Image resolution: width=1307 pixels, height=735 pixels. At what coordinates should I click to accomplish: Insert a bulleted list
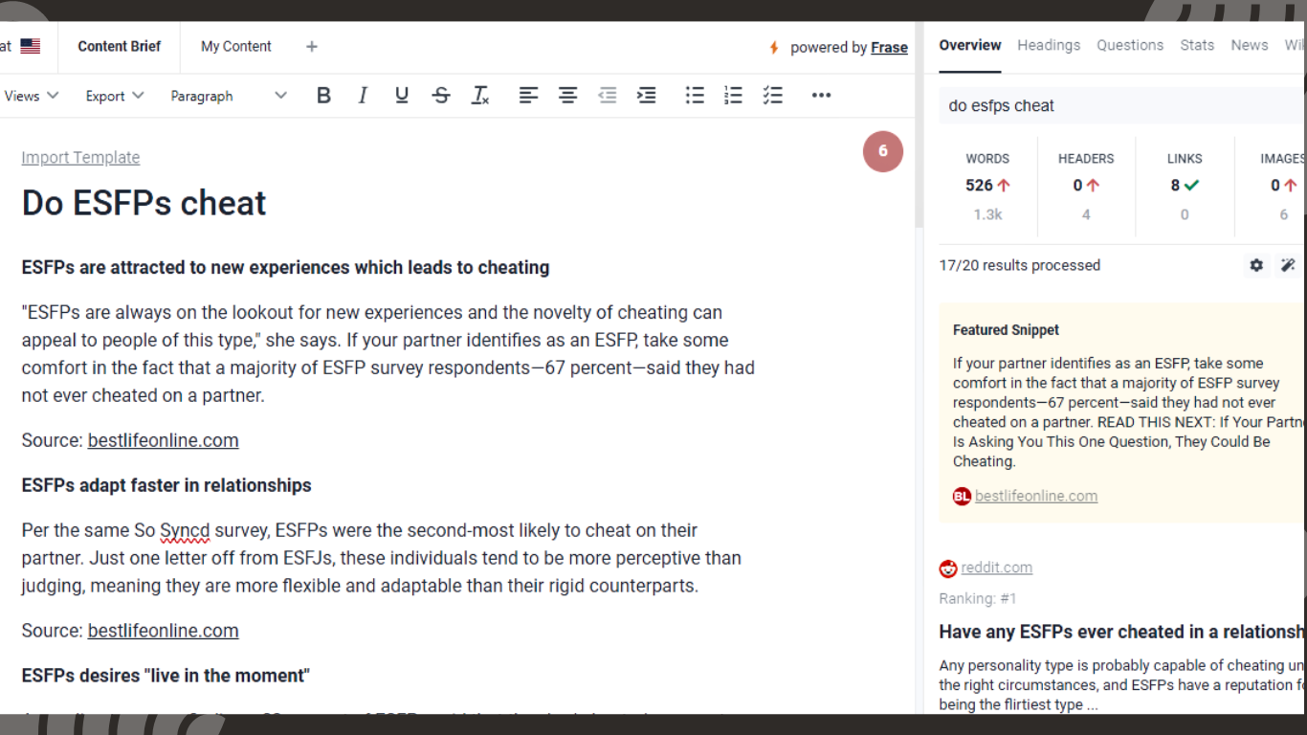pos(695,96)
